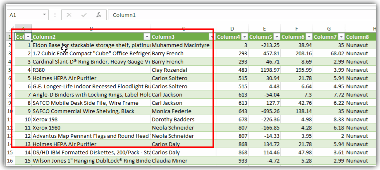The width and height of the screenshot is (380, 170).
Task: Click 'G.E. Longer-Life Indoor Recessed Floodlight' cell
Action: [91, 86]
